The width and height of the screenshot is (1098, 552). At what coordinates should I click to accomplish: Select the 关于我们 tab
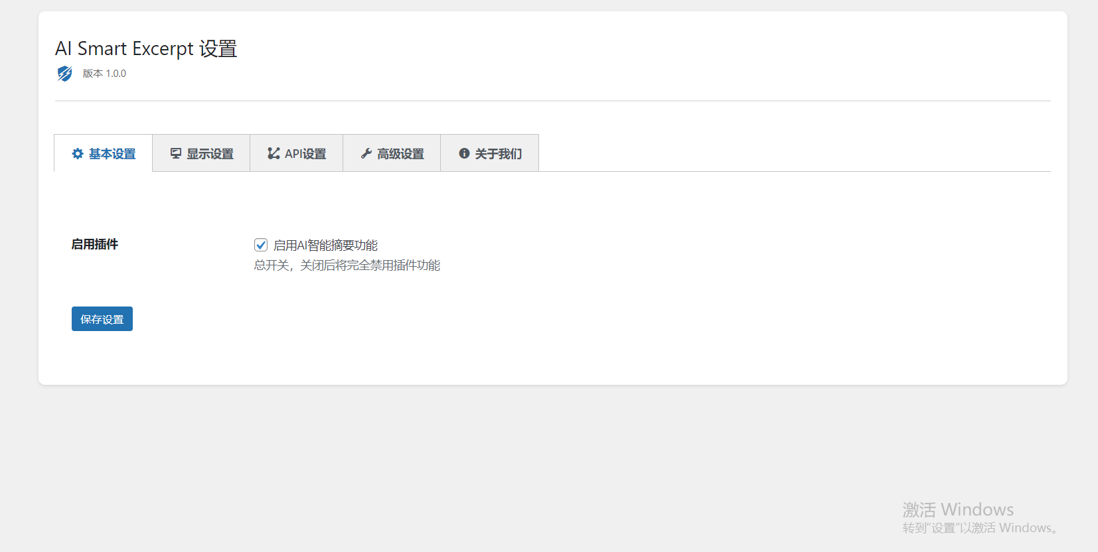click(490, 153)
